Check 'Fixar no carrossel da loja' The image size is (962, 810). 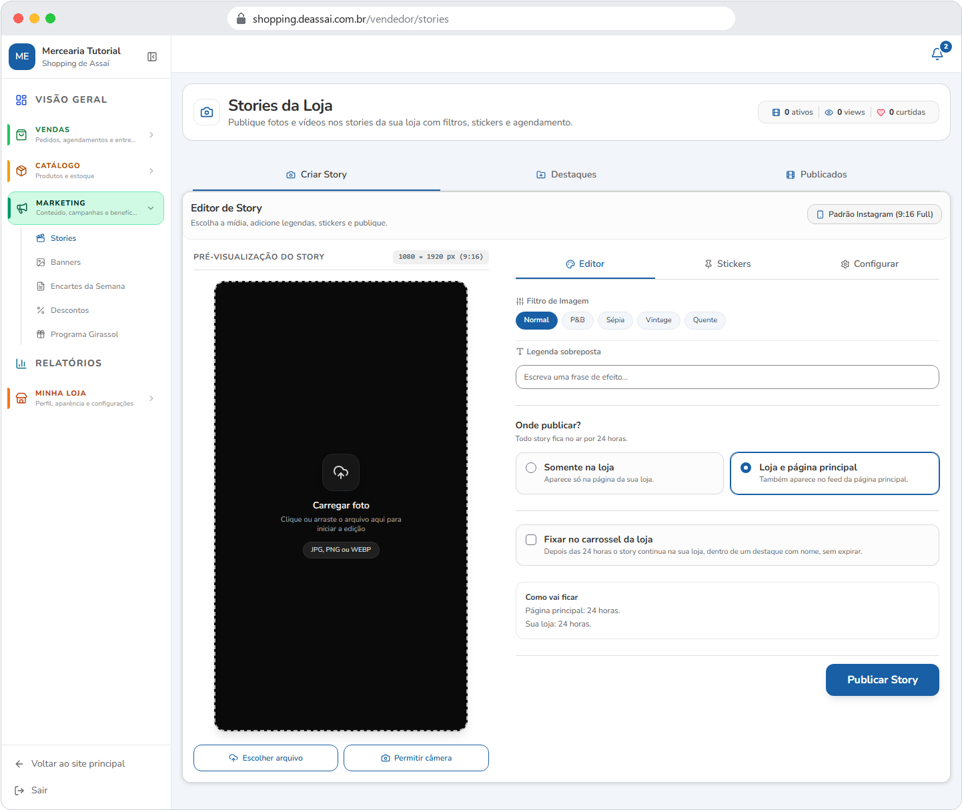(x=531, y=540)
